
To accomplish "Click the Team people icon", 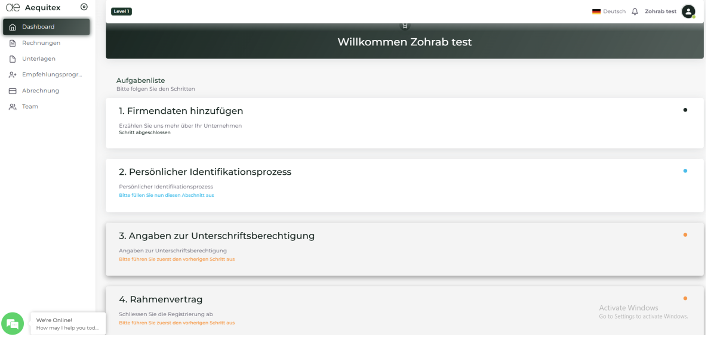I will pos(13,107).
